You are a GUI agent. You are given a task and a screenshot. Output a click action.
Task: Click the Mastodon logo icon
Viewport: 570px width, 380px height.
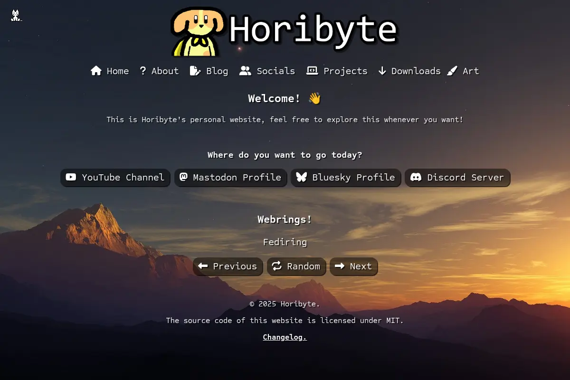[x=183, y=177]
